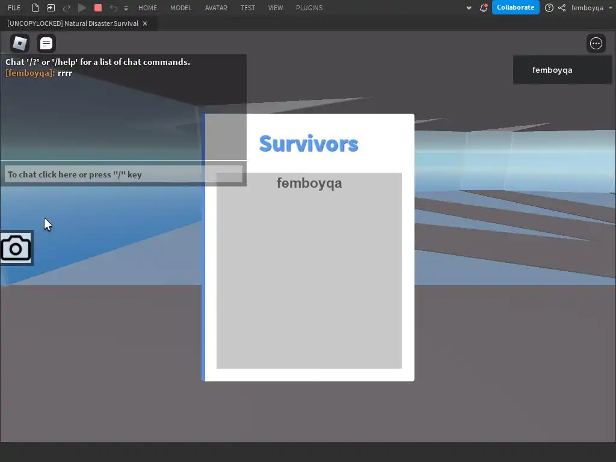The height and width of the screenshot is (462, 616).
Task: Click the chat input box
Action: click(x=123, y=174)
